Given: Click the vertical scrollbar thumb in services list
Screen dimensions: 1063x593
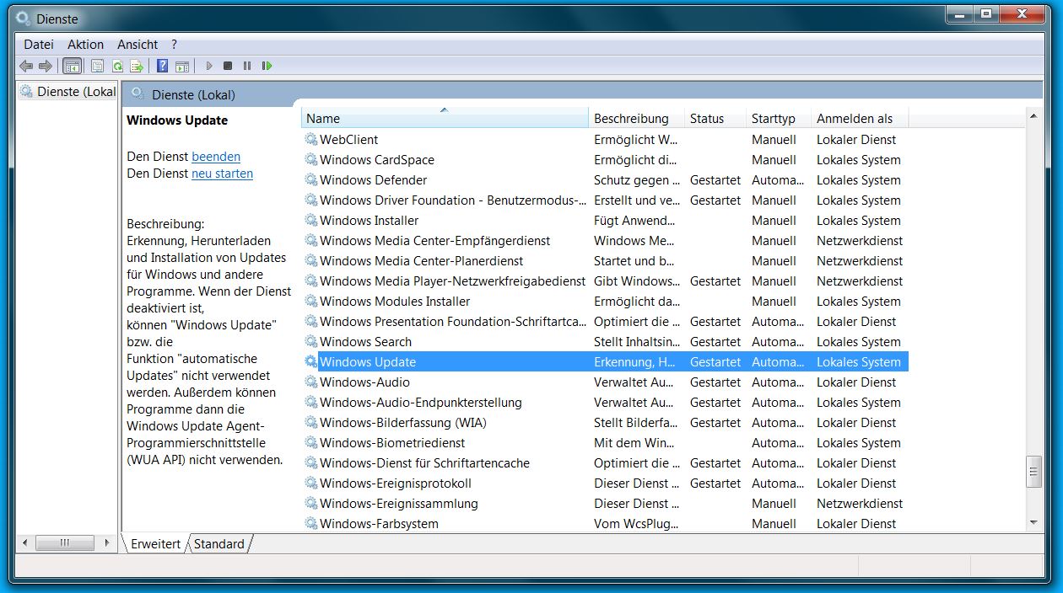Looking at the screenshot, I should 1034,472.
